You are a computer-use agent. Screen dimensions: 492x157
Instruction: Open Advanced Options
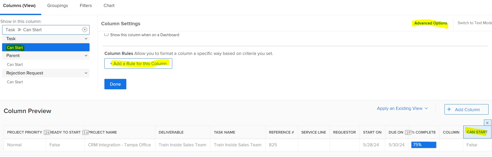coord(430,23)
